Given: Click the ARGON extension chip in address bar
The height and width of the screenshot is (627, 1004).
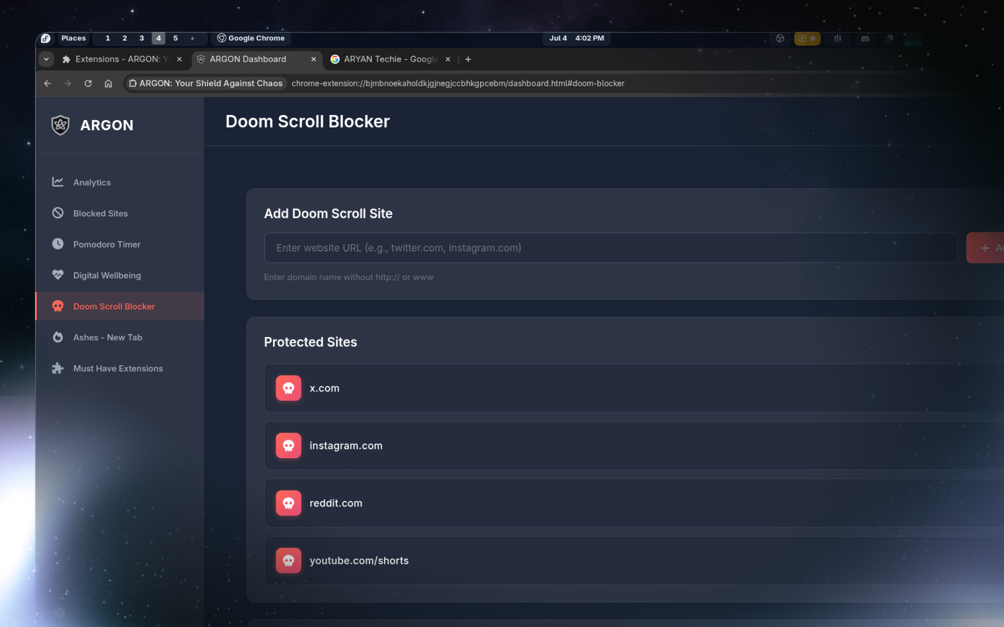Looking at the screenshot, I should [x=206, y=83].
